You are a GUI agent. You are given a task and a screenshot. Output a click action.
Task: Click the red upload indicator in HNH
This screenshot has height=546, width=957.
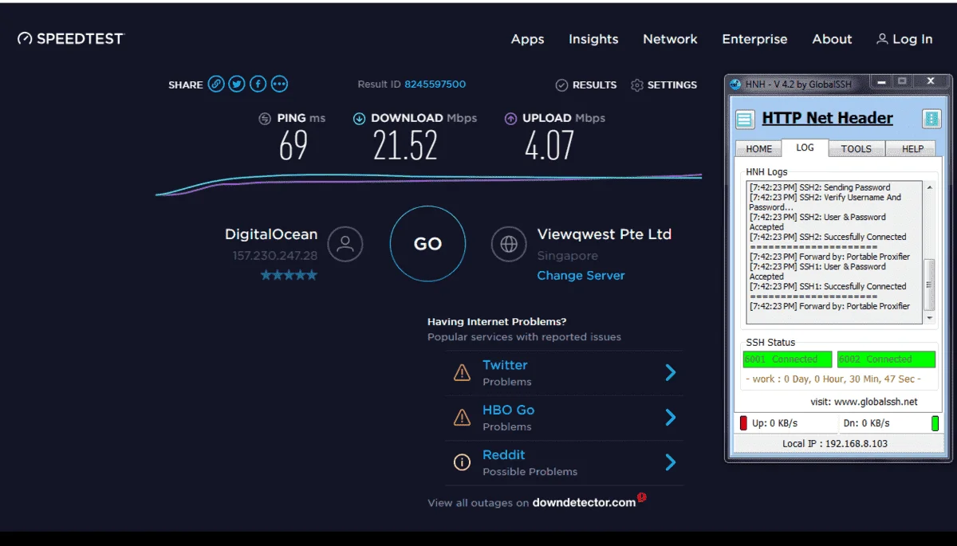743,422
